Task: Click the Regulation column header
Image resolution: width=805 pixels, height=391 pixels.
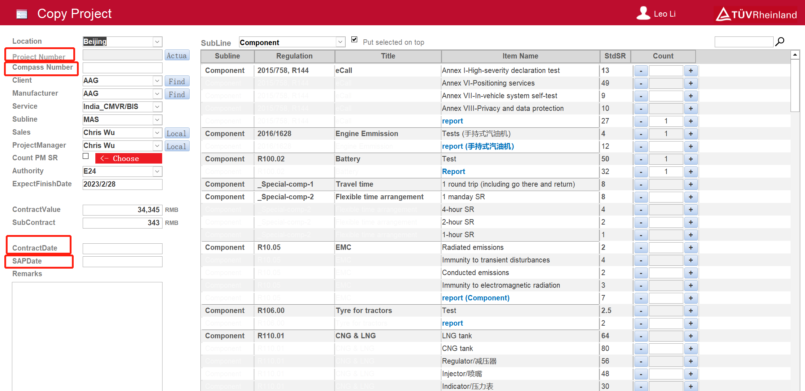Action: [295, 56]
